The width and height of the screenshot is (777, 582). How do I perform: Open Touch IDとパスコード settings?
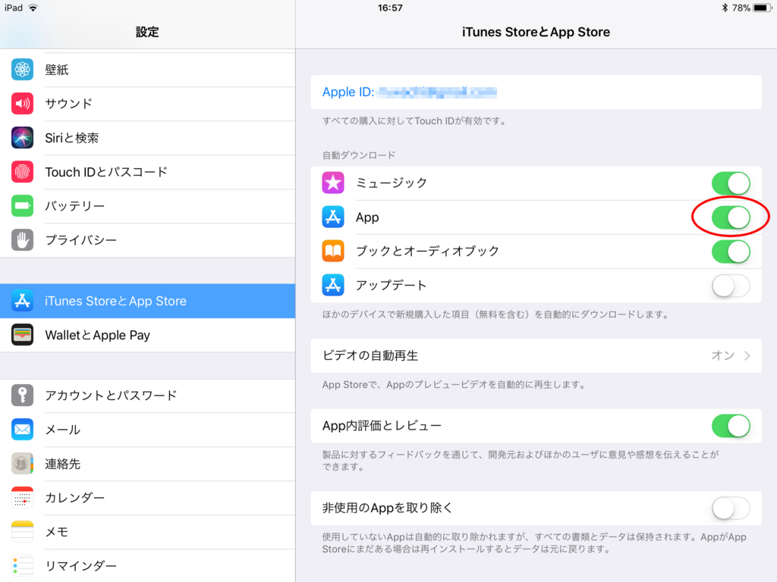click(148, 172)
